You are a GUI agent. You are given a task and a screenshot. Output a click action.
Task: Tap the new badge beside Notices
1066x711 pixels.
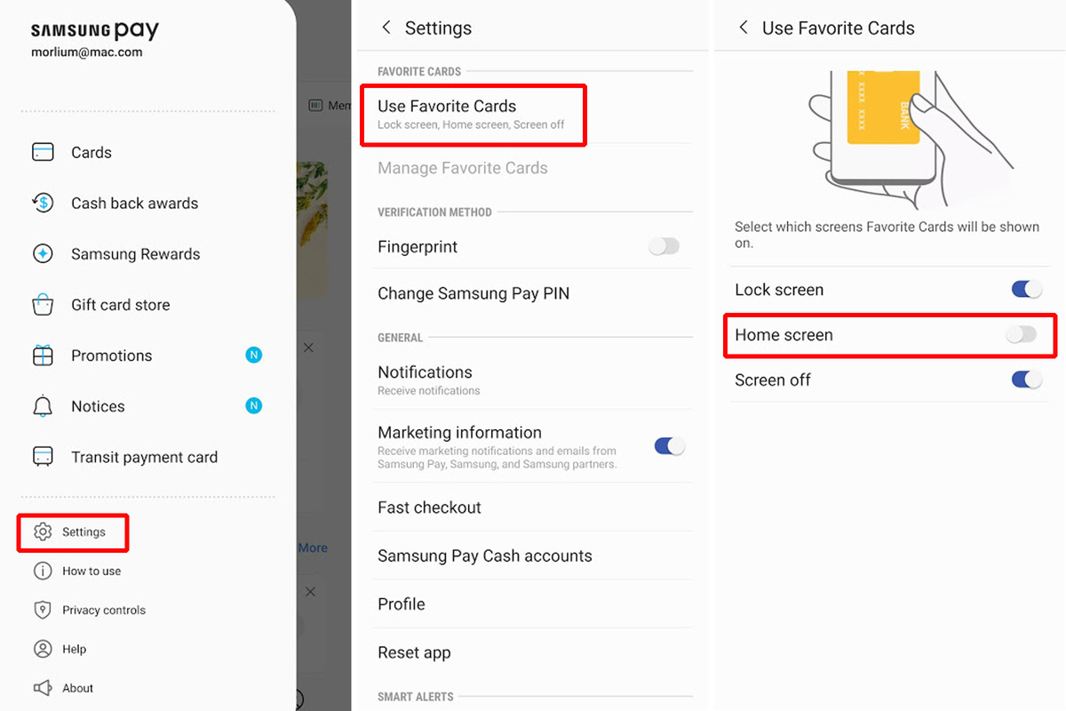click(x=254, y=406)
